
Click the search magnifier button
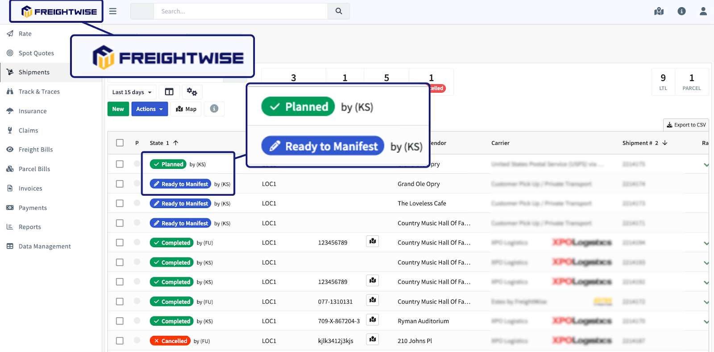point(339,11)
